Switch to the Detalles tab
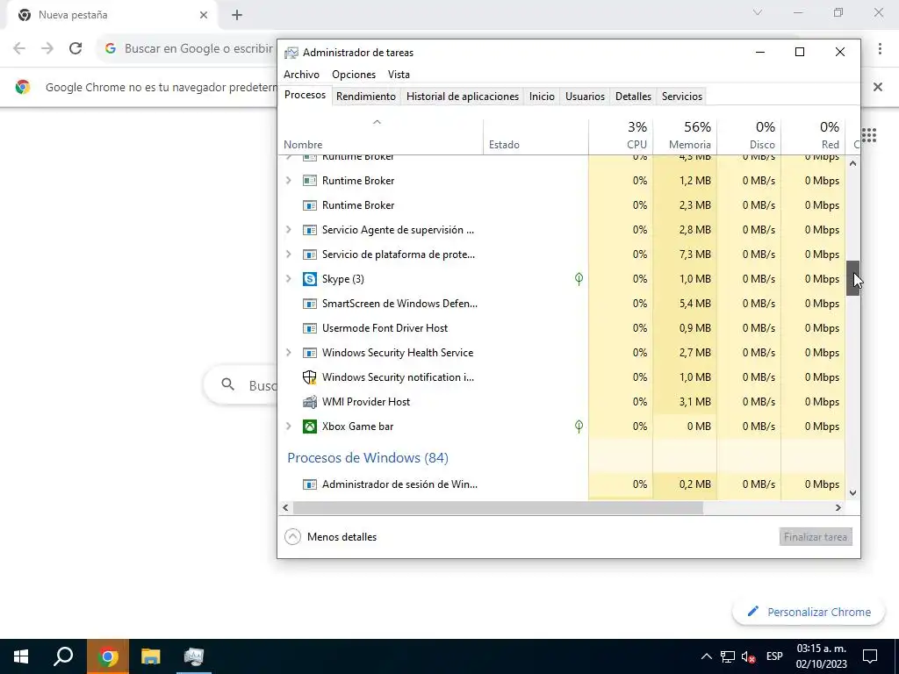 633,97
